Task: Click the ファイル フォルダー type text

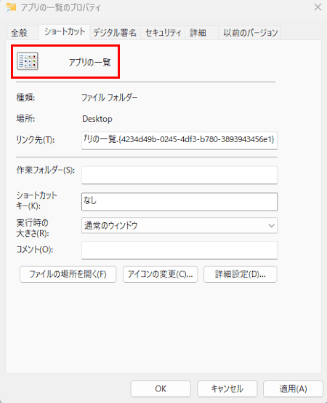Action: point(109,98)
